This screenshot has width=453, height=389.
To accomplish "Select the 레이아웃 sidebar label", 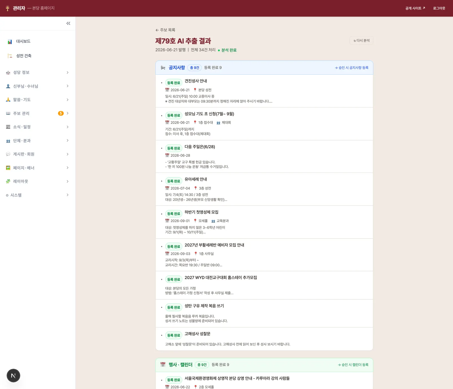I will pos(21,181).
